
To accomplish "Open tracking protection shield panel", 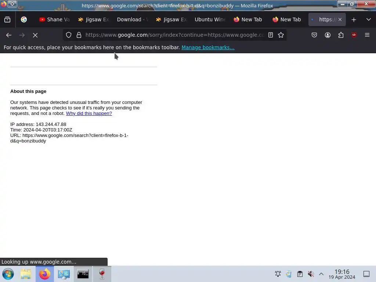I will click(69, 35).
